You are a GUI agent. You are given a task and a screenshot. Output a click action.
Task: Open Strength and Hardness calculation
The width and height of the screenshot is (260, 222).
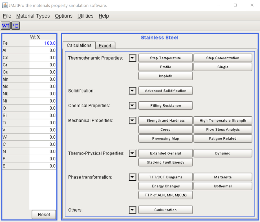tap(166, 120)
